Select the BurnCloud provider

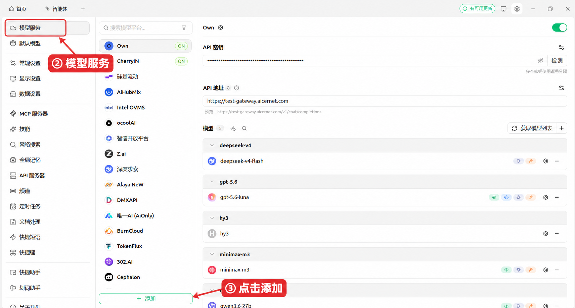(x=145, y=231)
